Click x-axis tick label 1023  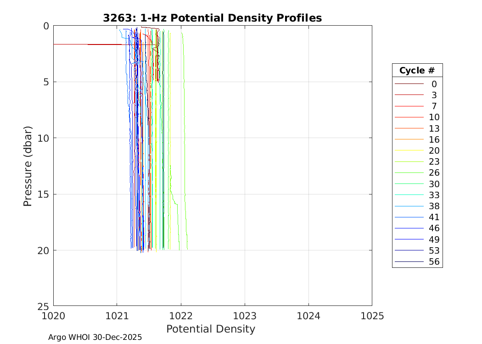(244, 316)
